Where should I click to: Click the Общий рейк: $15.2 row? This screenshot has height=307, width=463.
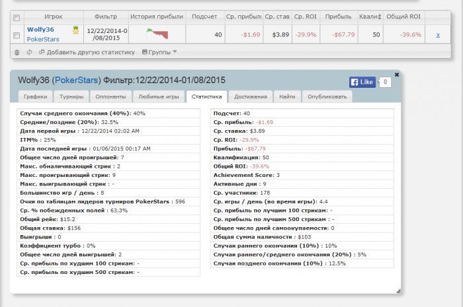click(108, 219)
